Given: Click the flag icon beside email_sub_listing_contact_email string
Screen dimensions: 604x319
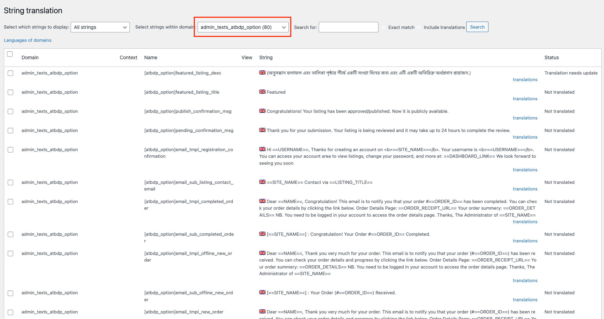Looking at the screenshot, I should click(262, 182).
